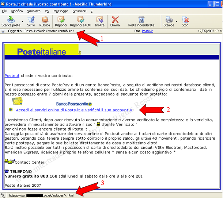Viewport: 223px width, 198px height.
Task: Click the status bar connection icon
Action: (3, 195)
